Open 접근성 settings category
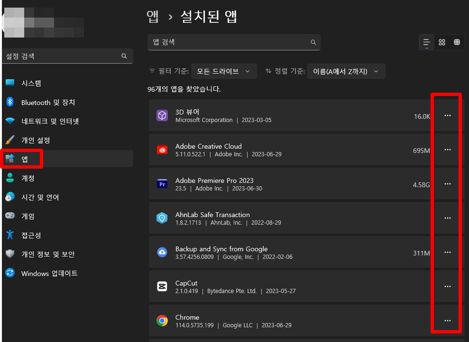This screenshot has width=469, height=342. point(68,235)
